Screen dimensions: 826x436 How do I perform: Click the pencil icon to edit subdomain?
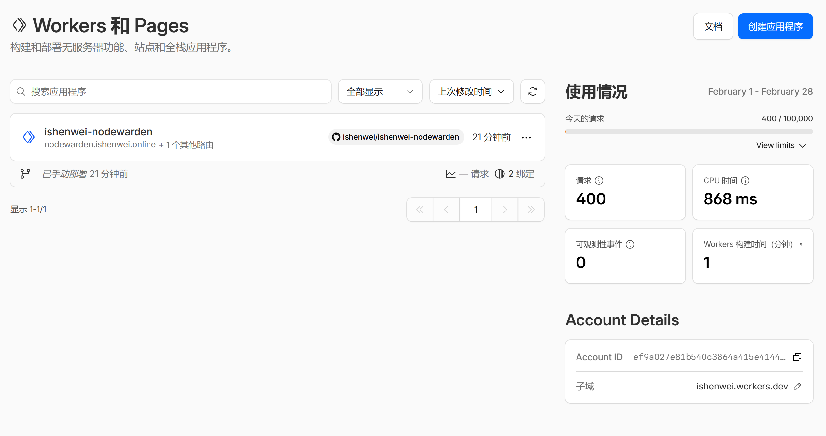click(x=797, y=386)
